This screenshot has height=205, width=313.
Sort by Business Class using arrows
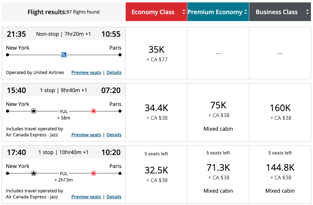click(307, 12)
